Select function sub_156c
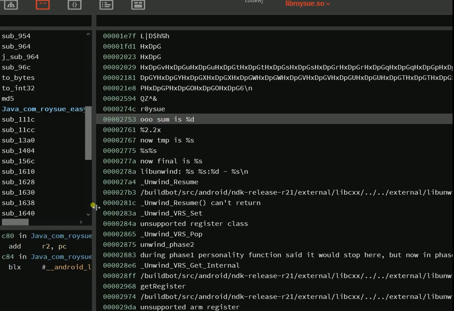Image resolution: width=454 pixels, height=311 pixels. pyautogui.click(x=18, y=161)
